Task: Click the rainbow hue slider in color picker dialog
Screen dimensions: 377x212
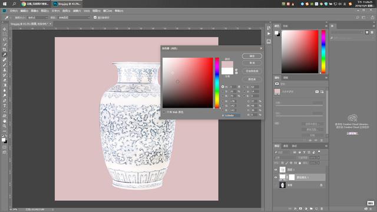Action: coord(217,82)
